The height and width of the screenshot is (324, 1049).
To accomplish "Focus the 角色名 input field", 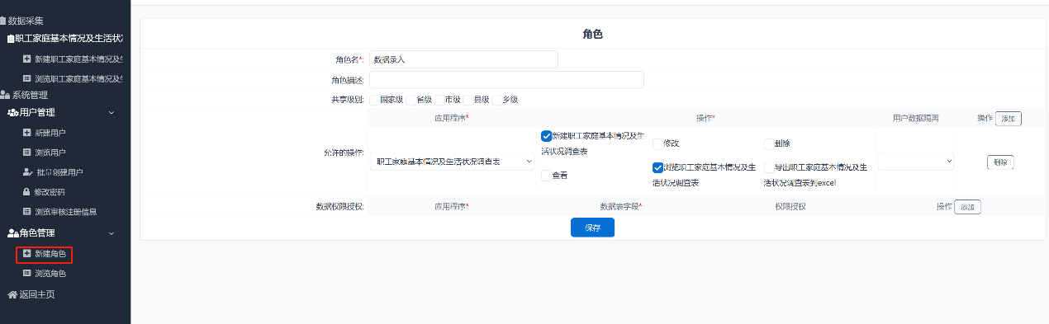I will coord(463,59).
